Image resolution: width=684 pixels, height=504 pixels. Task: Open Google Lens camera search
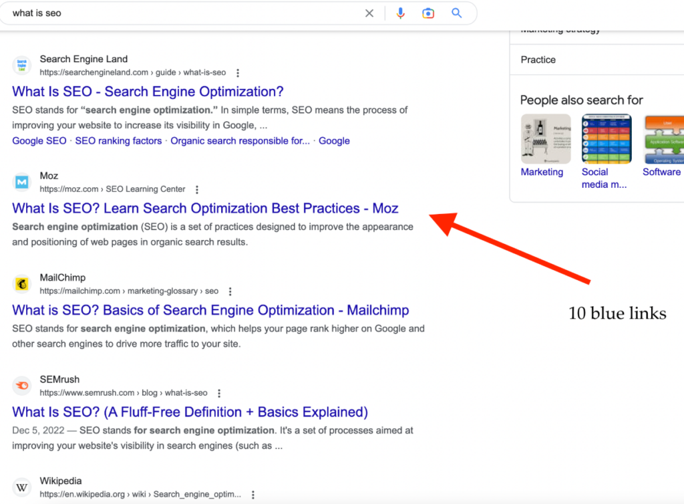pyautogui.click(x=427, y=13)
